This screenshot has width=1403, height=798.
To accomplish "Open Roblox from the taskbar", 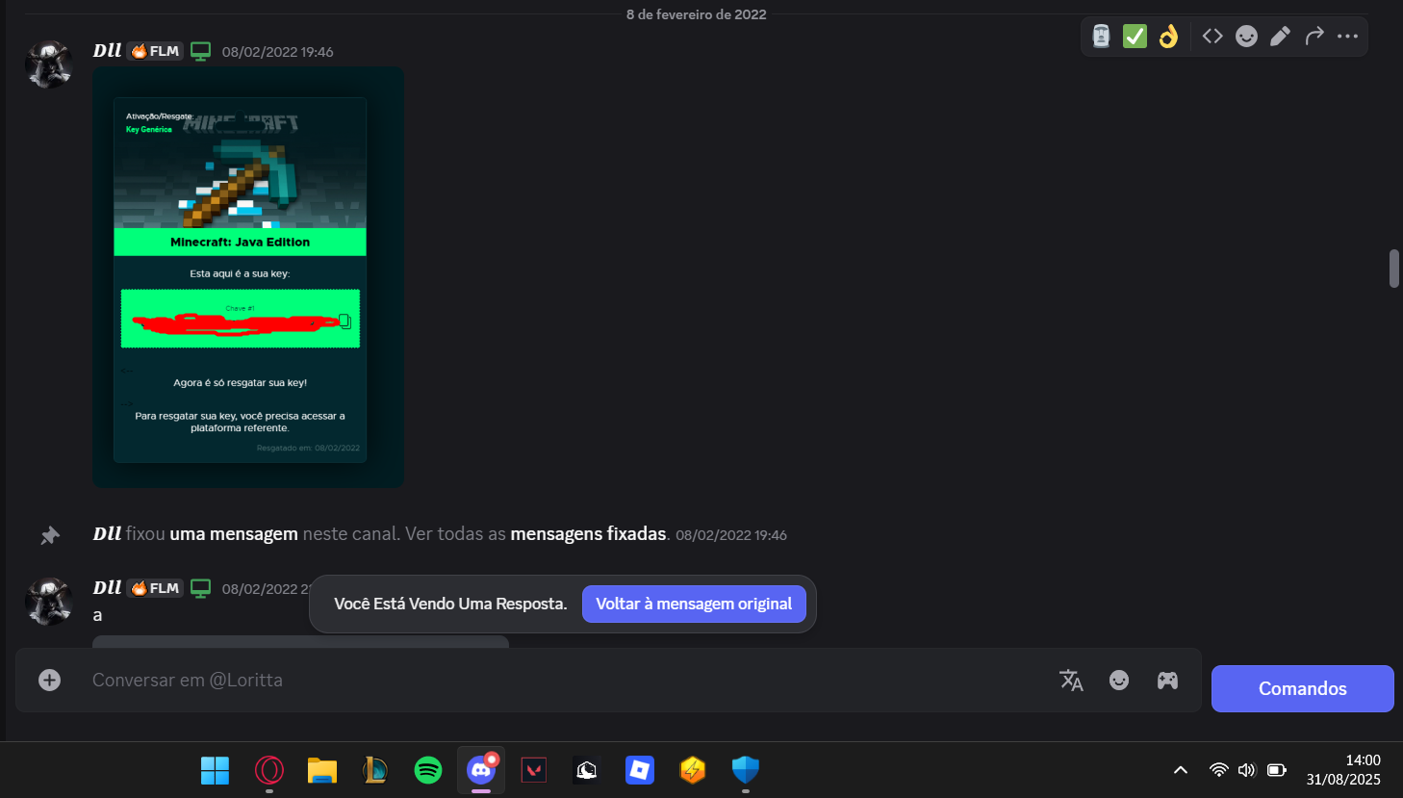I will coord(640,770).
